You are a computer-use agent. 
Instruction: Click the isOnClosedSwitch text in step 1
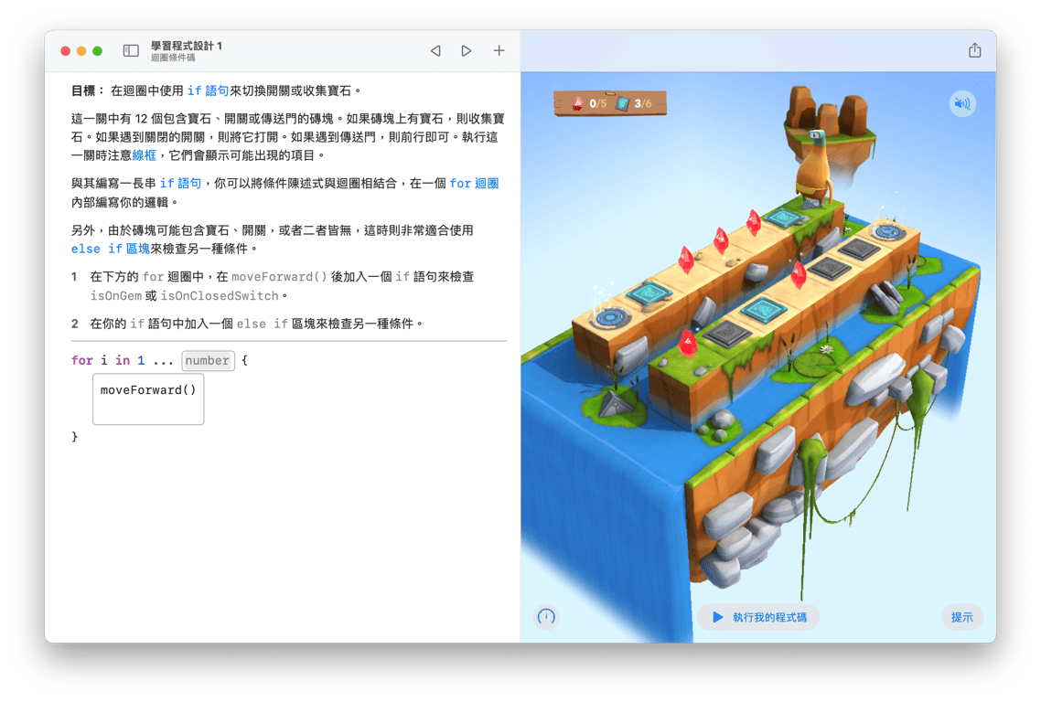(x=220, y=296)
